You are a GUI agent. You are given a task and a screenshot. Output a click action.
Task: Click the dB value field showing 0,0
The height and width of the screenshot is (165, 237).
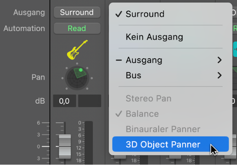pos(64,101)
